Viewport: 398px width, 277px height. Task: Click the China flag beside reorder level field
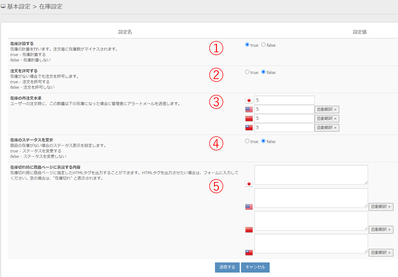click(x=249, y=119)
